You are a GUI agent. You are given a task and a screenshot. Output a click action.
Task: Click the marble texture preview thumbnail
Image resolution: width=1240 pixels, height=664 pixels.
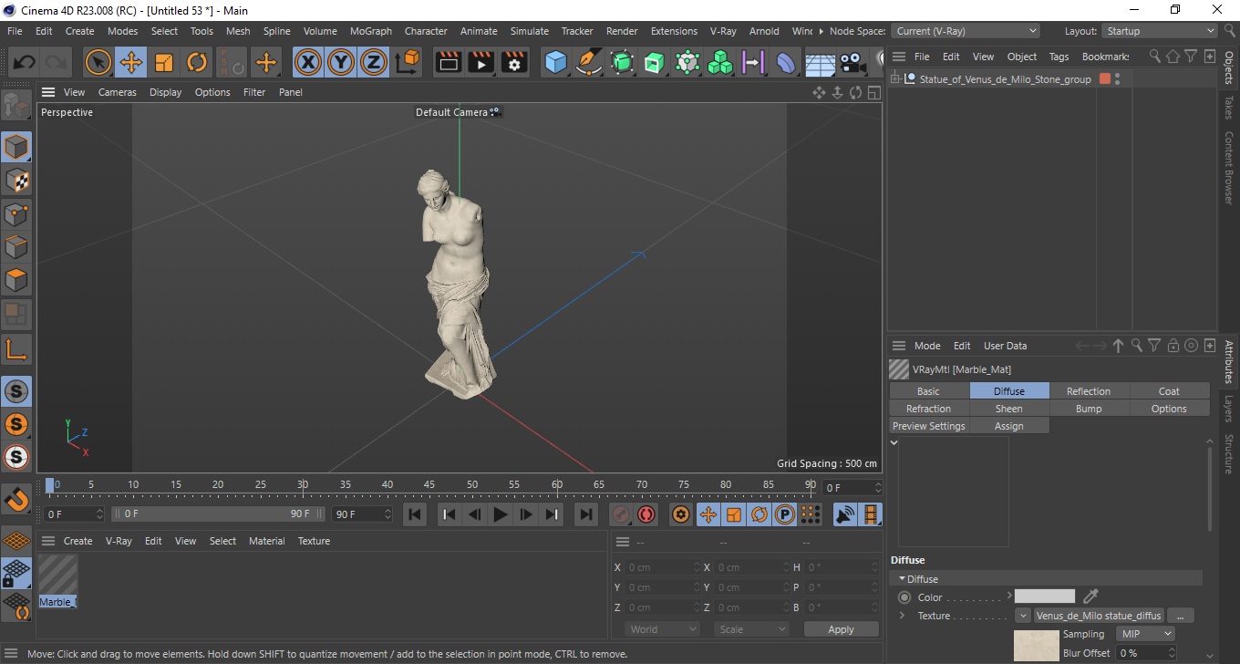click(1036, 645)
